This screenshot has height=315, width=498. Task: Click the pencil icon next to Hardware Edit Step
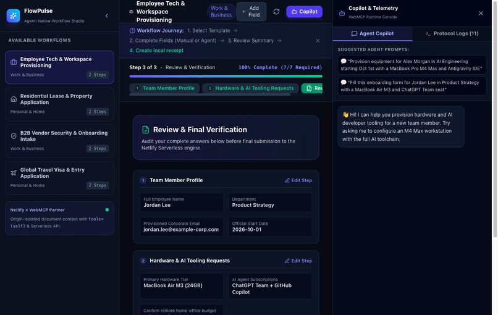pyautogui.click(x=287, y=261)
